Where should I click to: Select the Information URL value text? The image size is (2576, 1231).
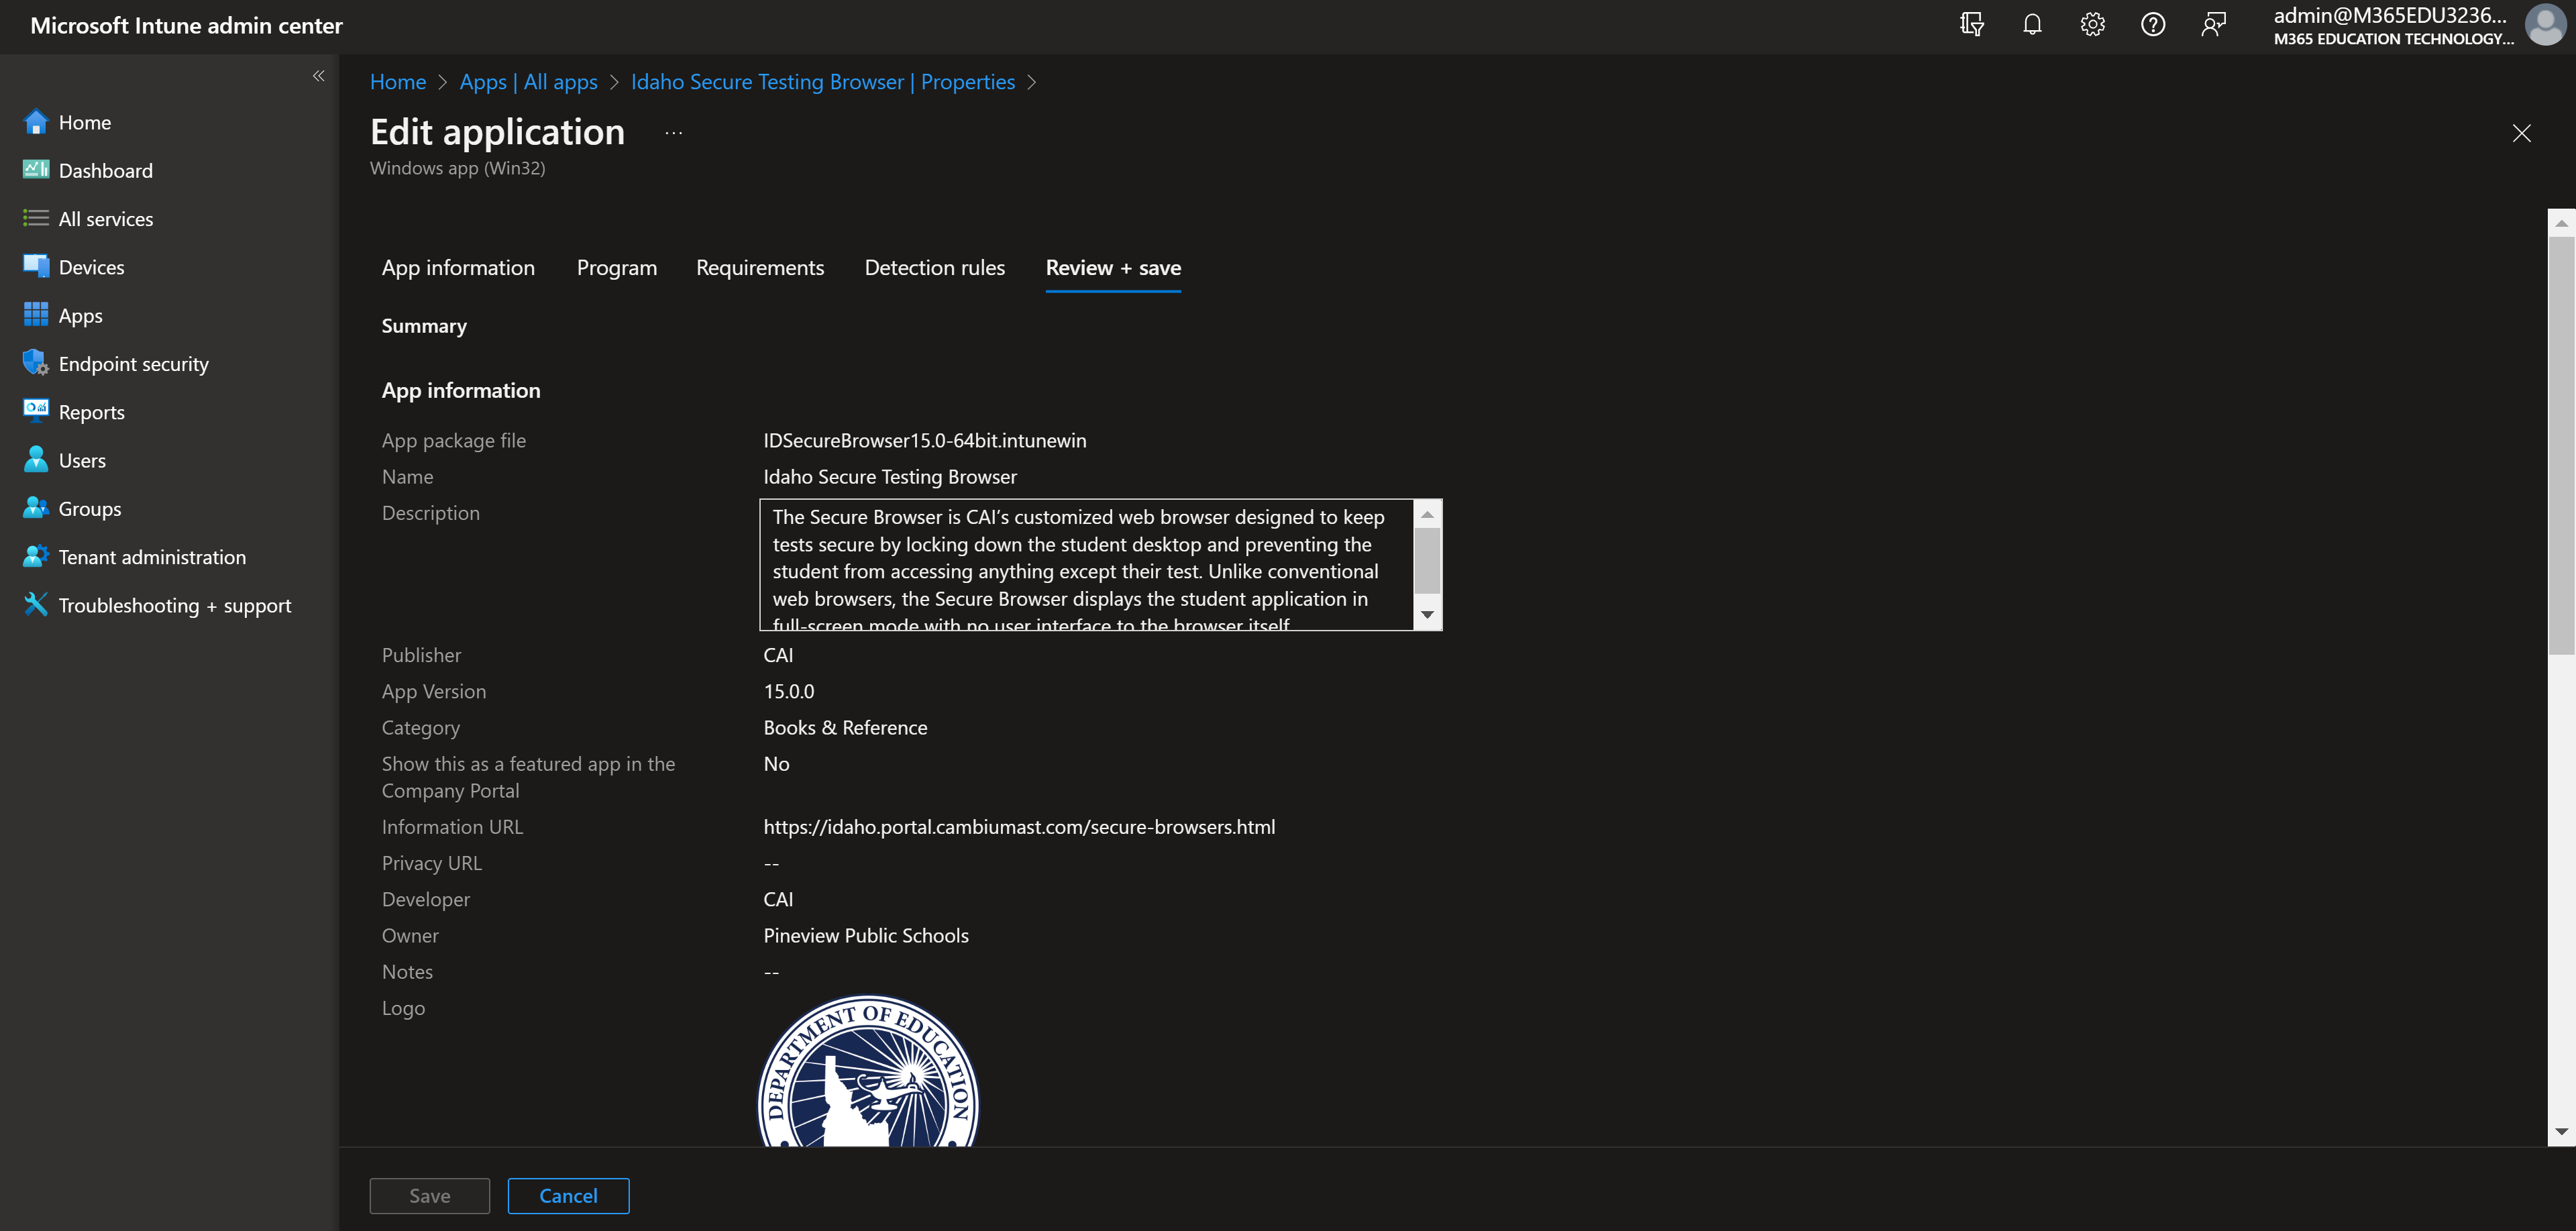click(1019, 827)
